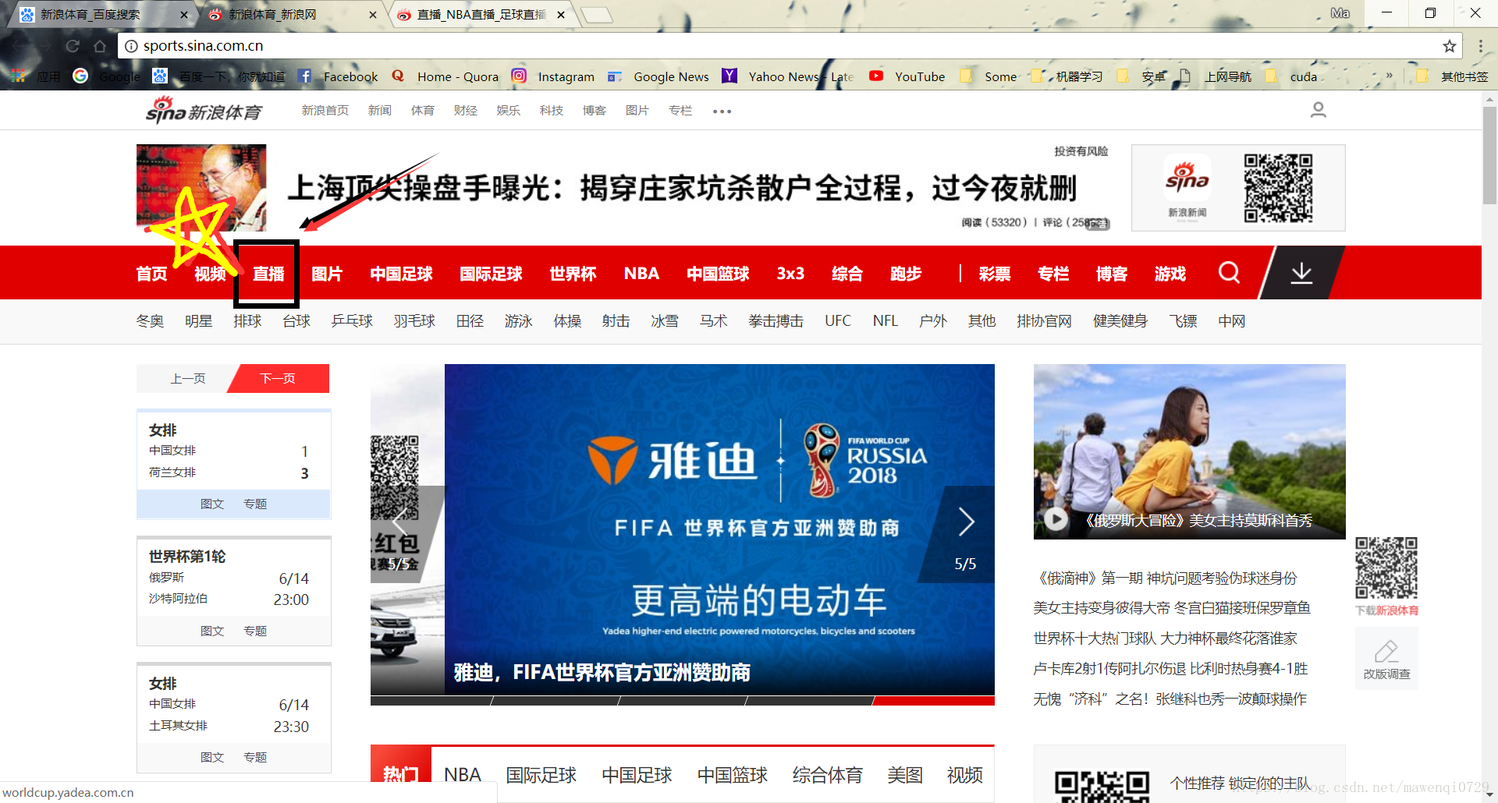Close the 直播_NBA直播 tab
The height and width of the screenshot is (803, 1498).
coord(561,15)
